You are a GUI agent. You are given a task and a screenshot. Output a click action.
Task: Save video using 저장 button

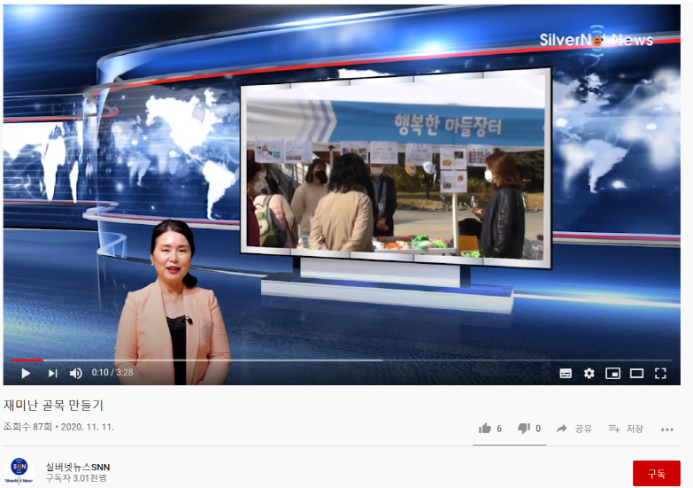click(627, 429)
